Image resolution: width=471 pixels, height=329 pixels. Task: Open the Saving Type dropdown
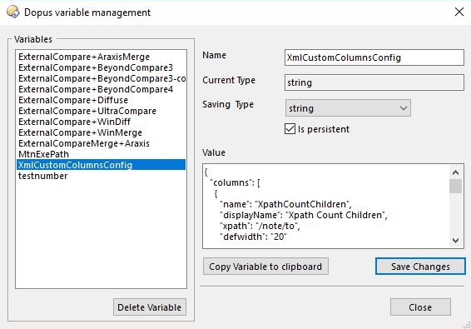348,108
